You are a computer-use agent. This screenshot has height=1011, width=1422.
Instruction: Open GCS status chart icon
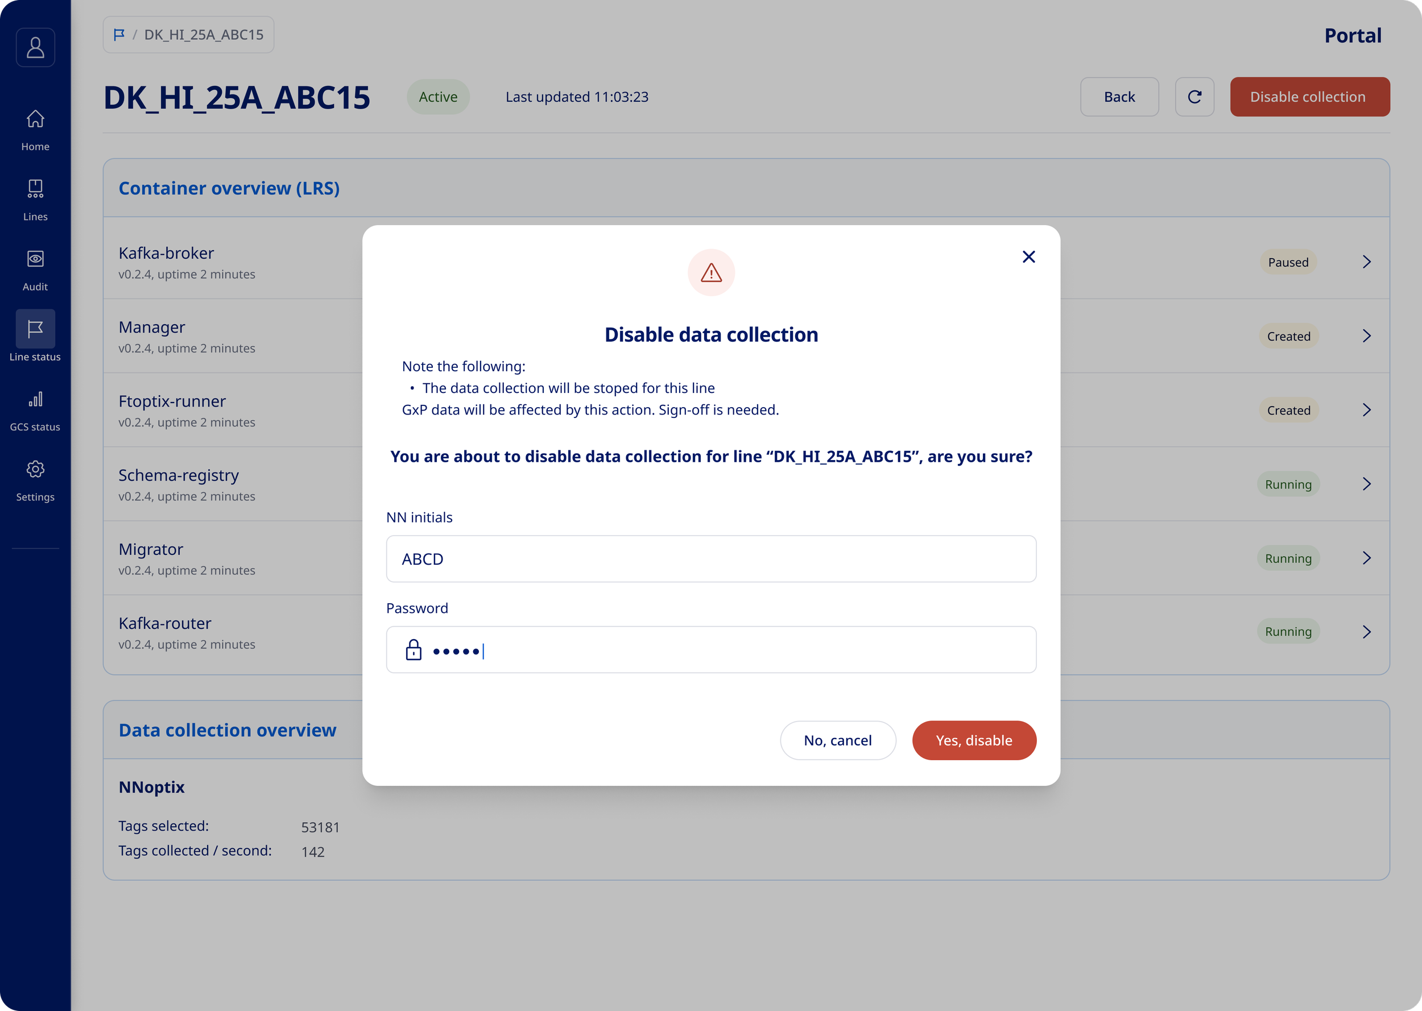35,399
